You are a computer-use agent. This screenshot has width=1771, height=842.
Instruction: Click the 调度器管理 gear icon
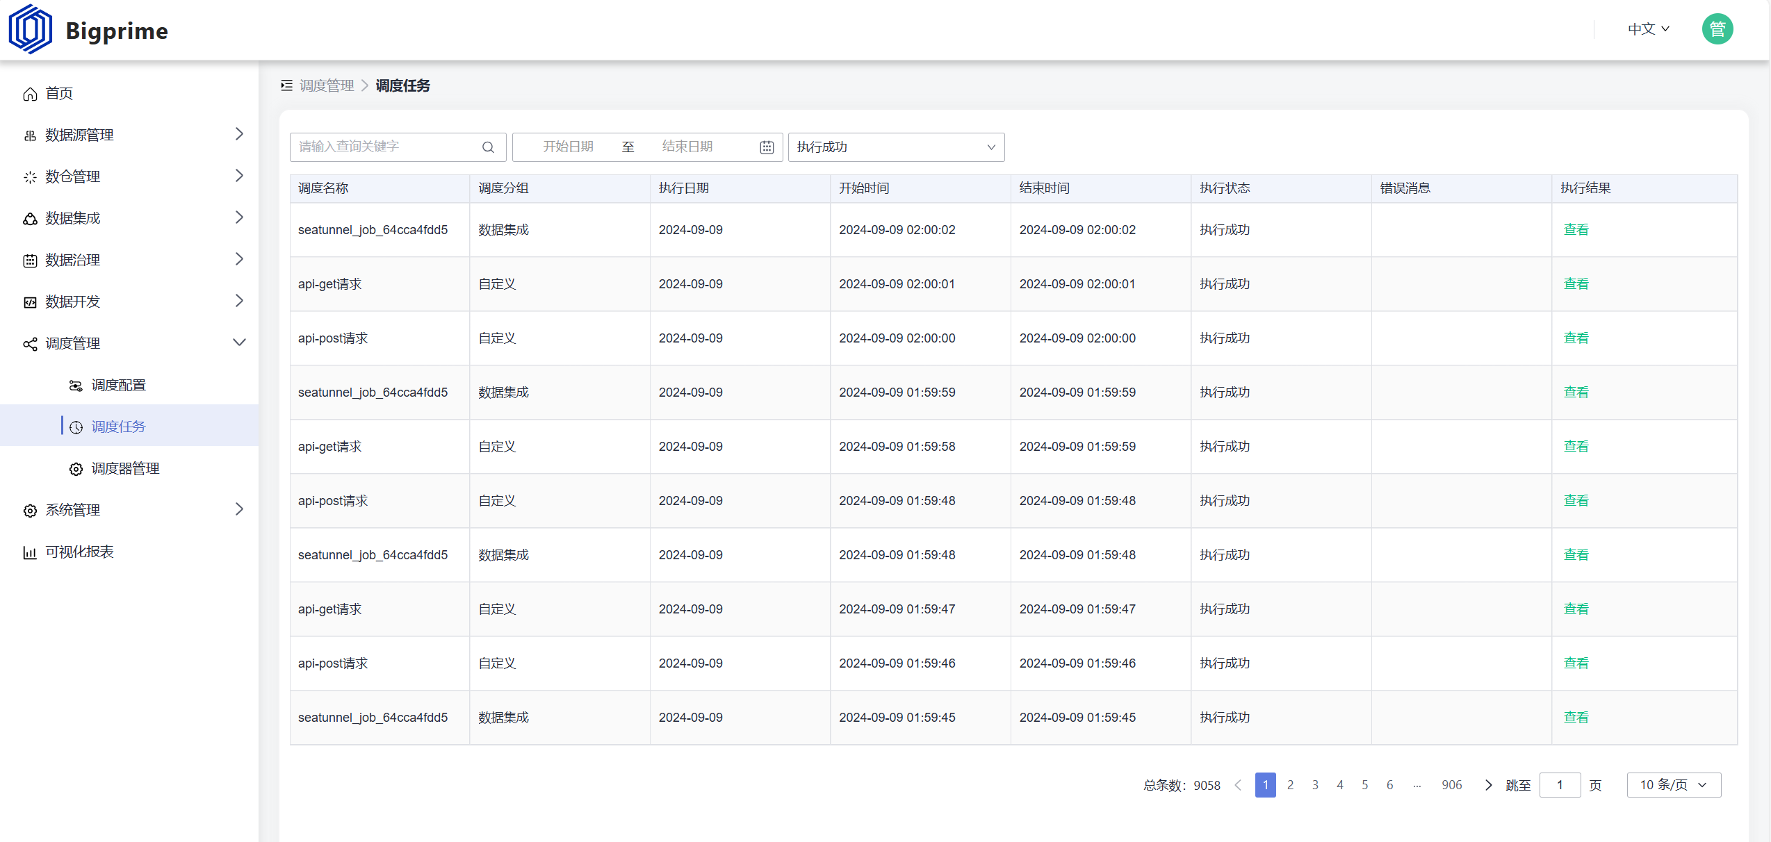point(76,469)
